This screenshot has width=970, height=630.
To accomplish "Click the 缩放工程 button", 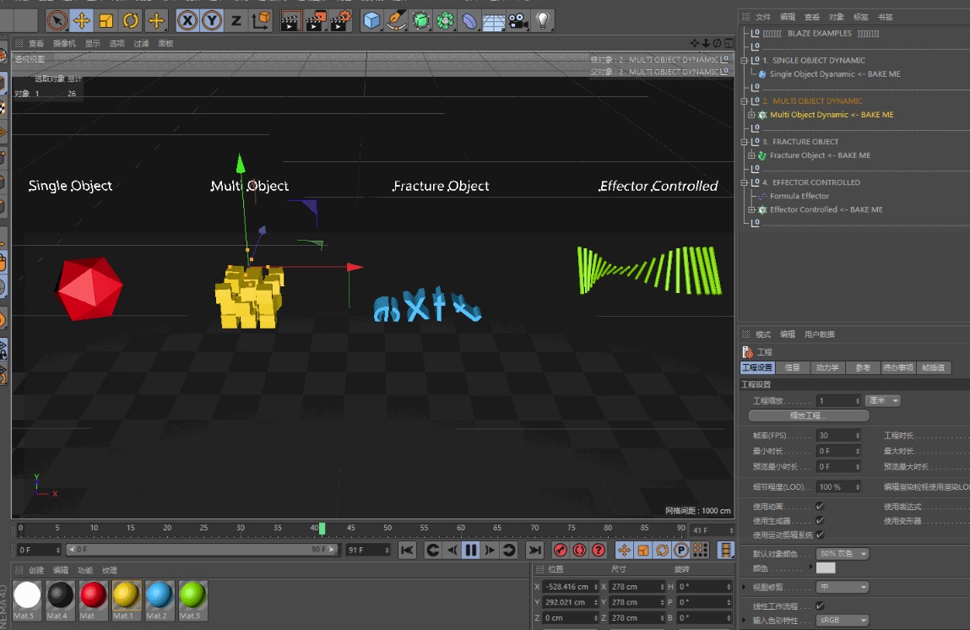I will [809, 415].
